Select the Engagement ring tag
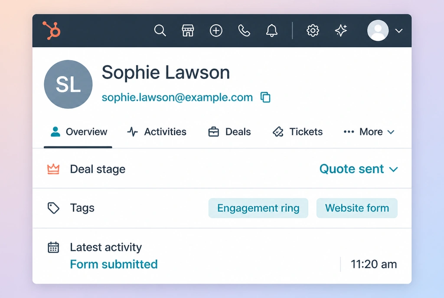Viewport: 444px width, 298px height. pos(258,208)
